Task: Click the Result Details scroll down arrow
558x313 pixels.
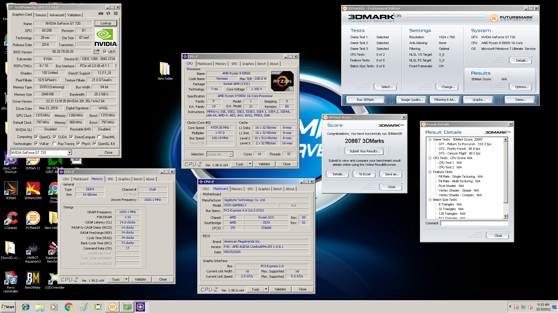Action: pos(505,216)
